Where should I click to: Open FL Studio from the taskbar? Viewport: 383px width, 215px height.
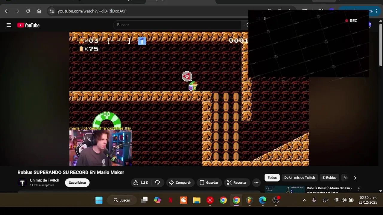click(250, 200)
